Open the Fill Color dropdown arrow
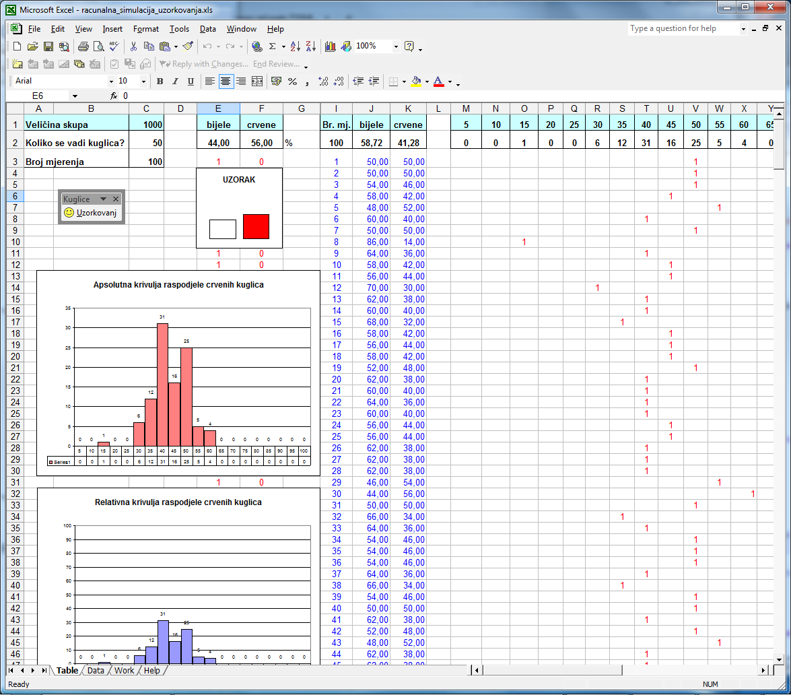Viewport: 791px width, 695px height. point(427,81)
